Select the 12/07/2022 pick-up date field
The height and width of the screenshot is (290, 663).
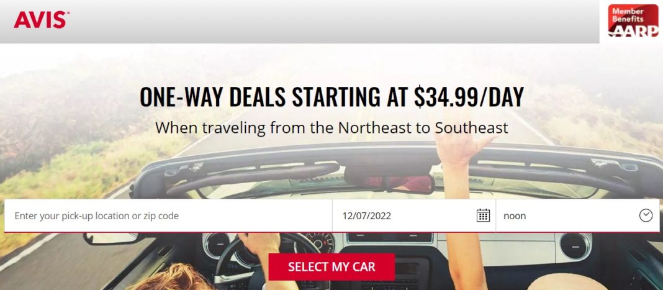tap(414, 215)
